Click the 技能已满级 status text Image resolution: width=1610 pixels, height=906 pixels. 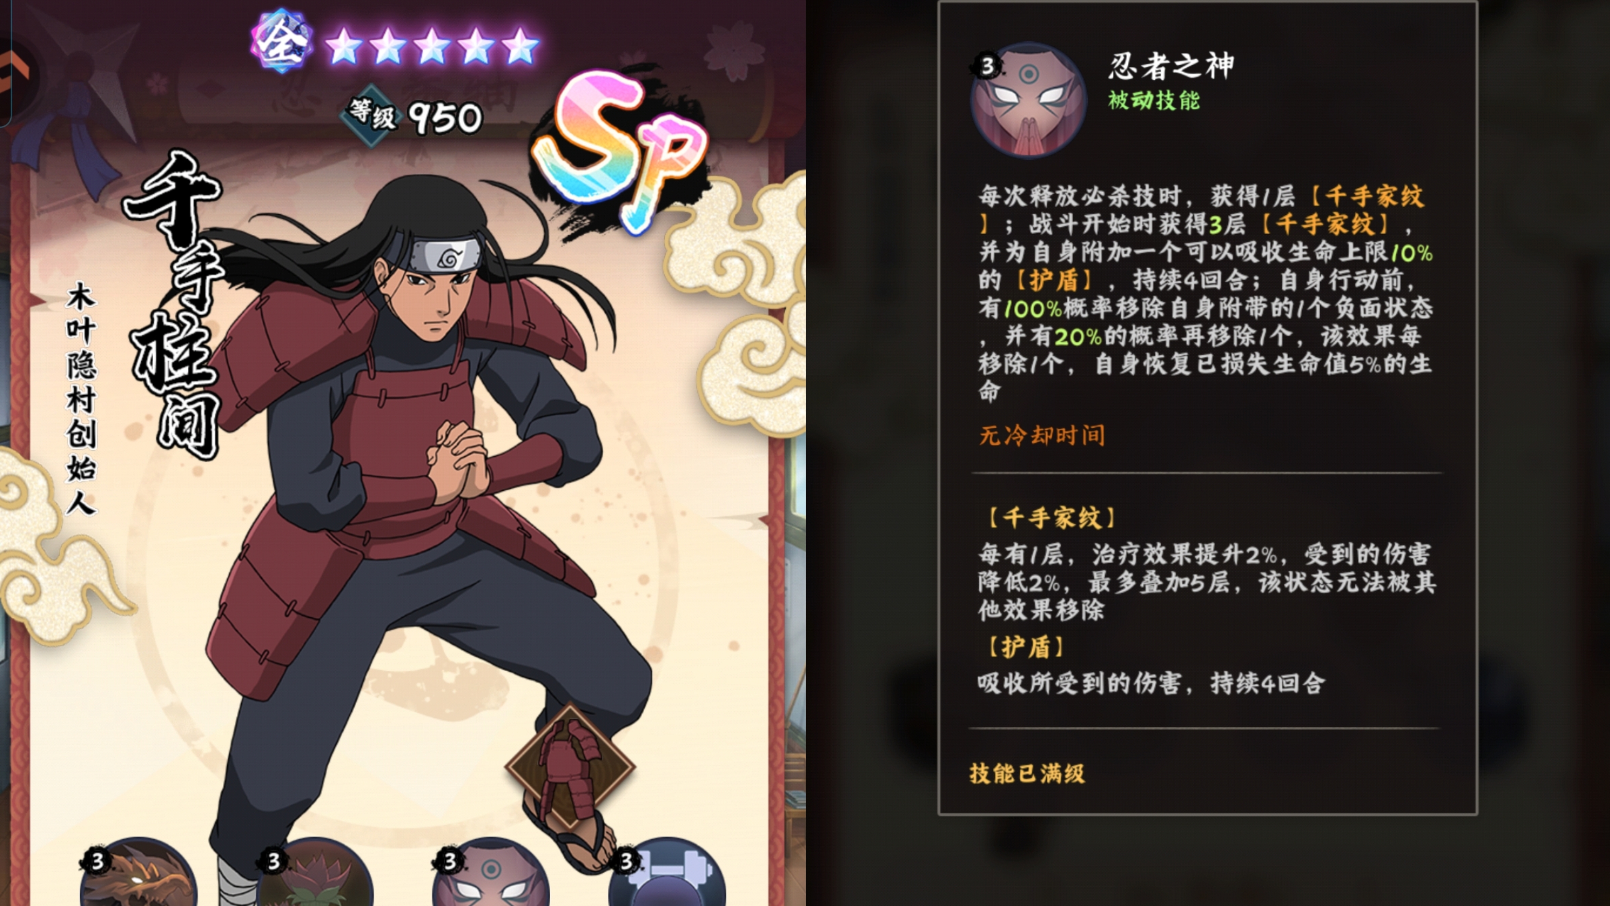click(1027, 773)
